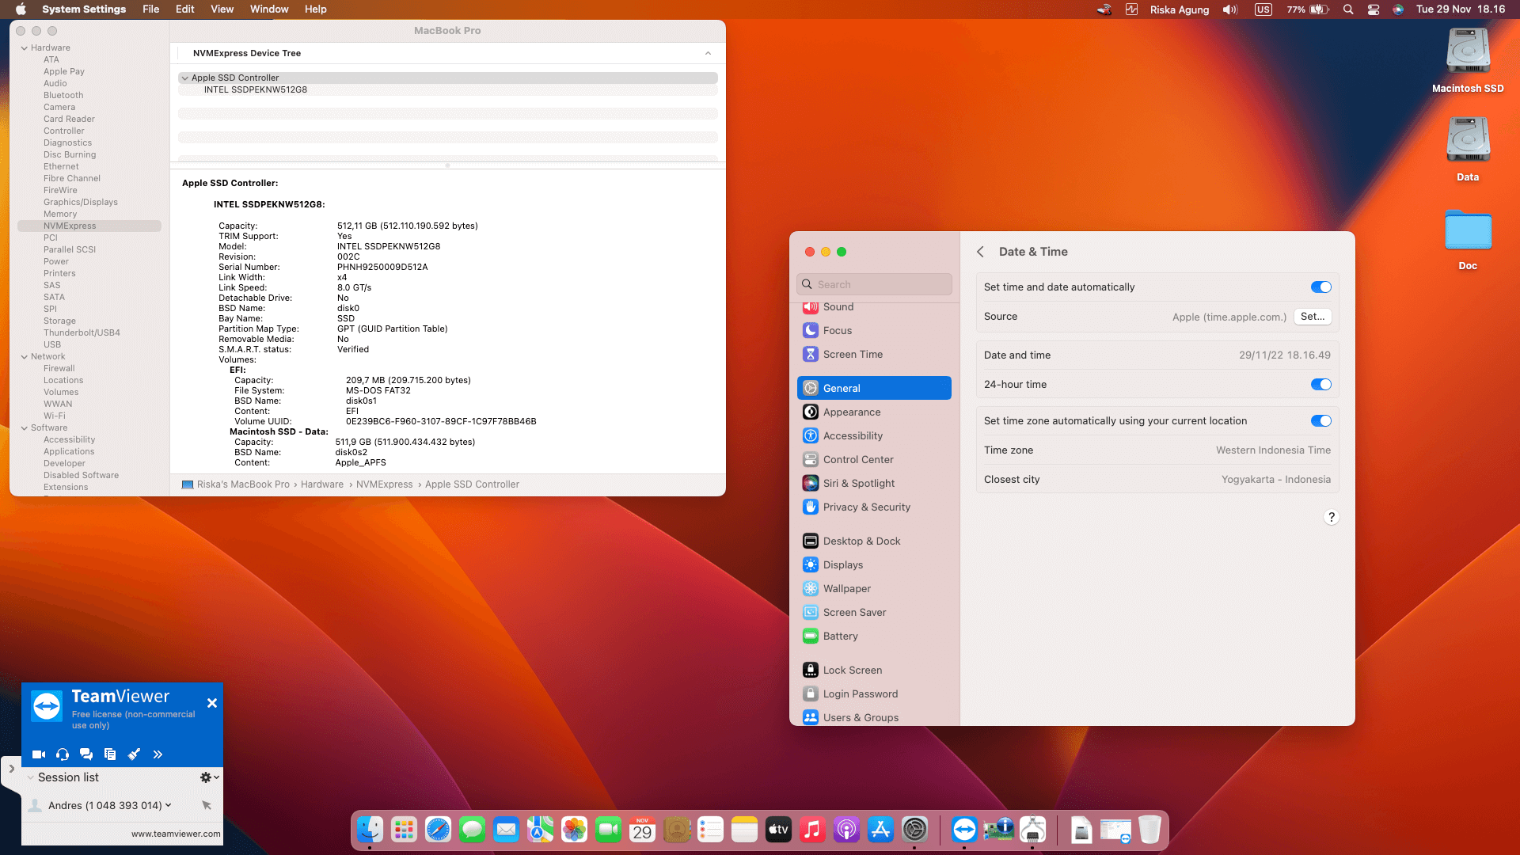Viewport: 1520px width, 855px height.
Task: Collapse the TeamViewer Session list
Action: 31,777
